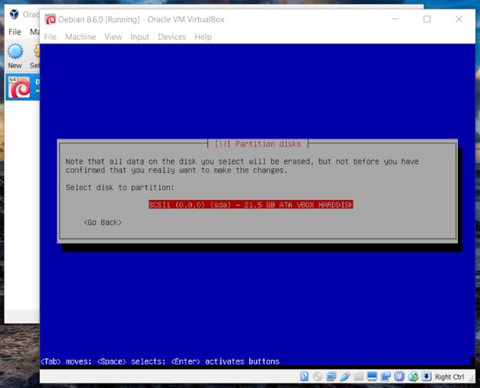Click the CPU virtualization status icon
The width and height of the screenshot is (480, 388).
[399, 377]
